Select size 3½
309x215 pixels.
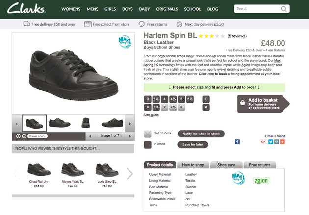tap(156, 99)
